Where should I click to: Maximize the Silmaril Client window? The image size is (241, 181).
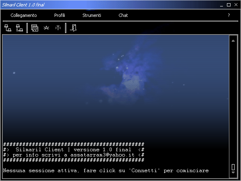pos(229,5)
